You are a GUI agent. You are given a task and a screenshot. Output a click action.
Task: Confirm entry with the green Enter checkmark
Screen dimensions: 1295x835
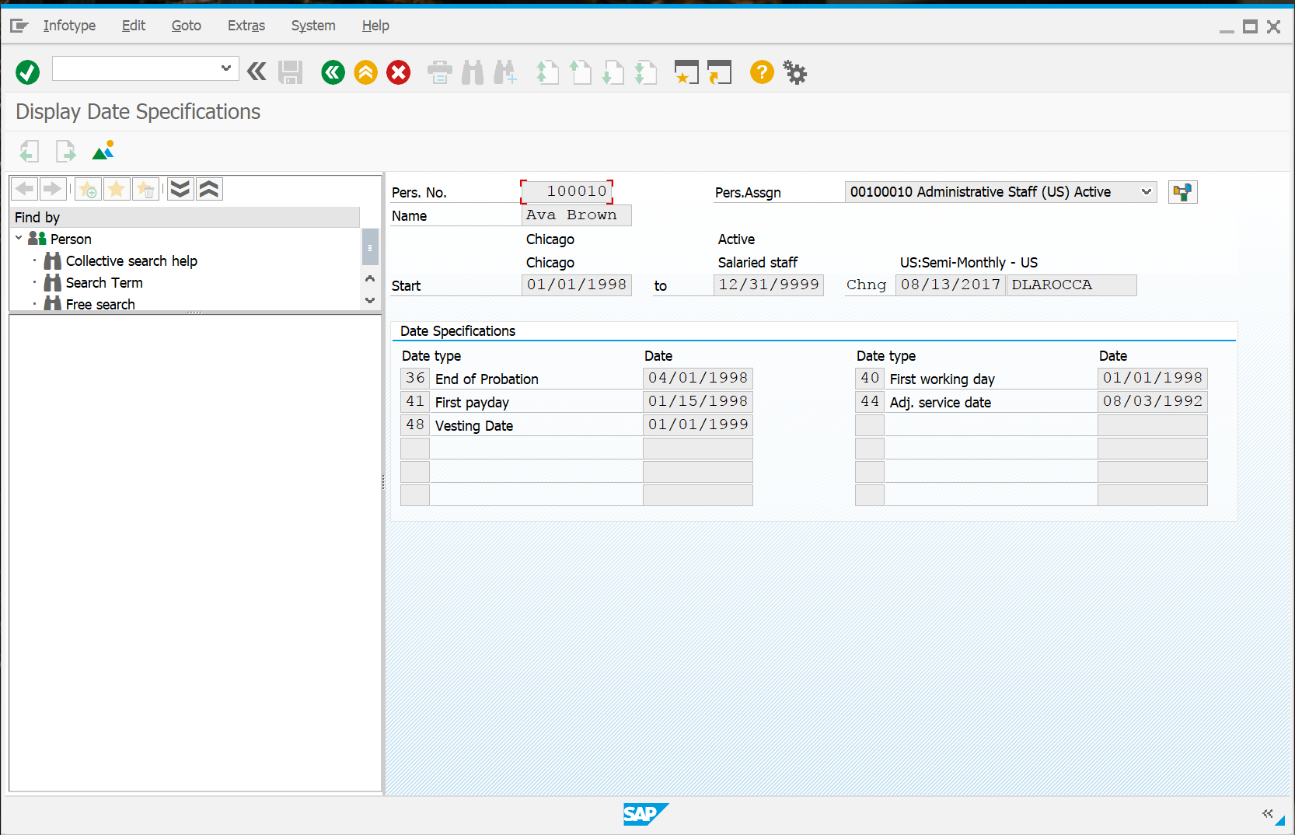[x=27, y=72]
